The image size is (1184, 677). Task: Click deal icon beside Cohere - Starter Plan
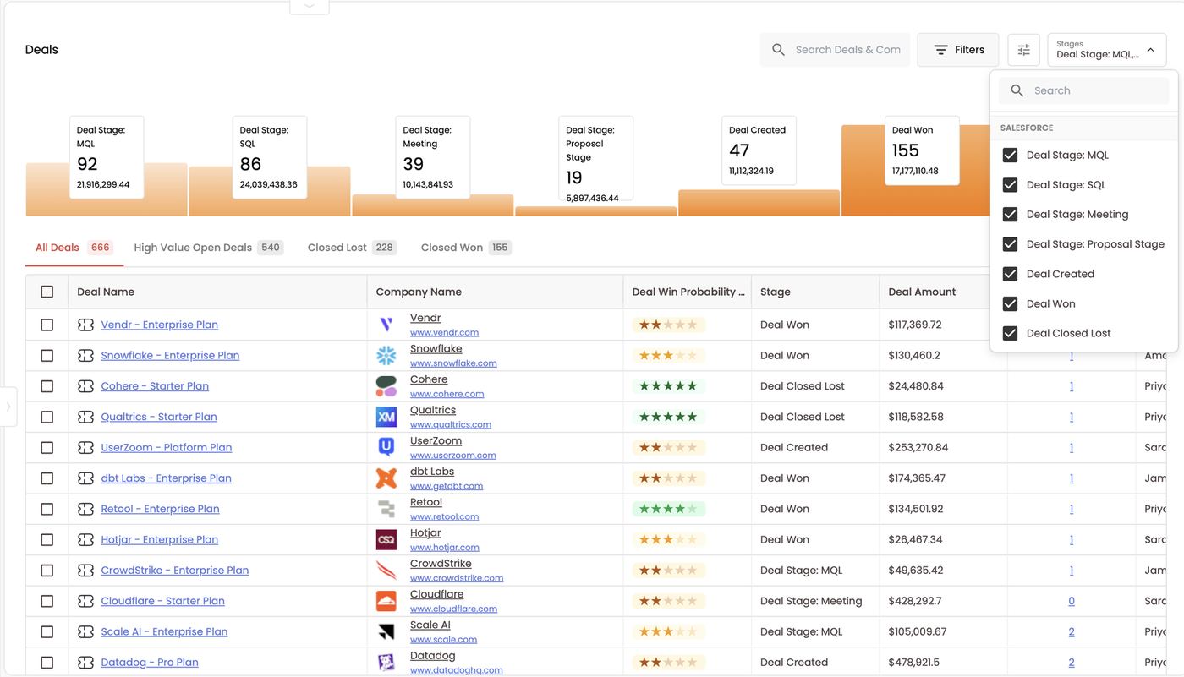[x=85, y=386]
